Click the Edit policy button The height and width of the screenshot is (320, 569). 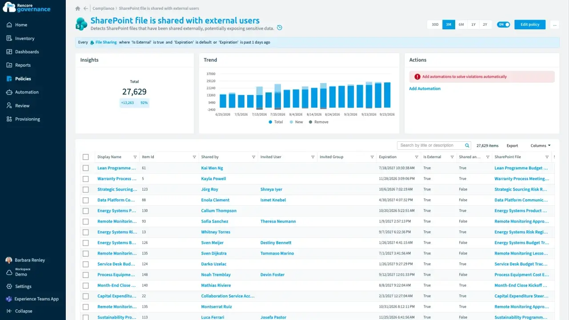(x=530, y=24)
